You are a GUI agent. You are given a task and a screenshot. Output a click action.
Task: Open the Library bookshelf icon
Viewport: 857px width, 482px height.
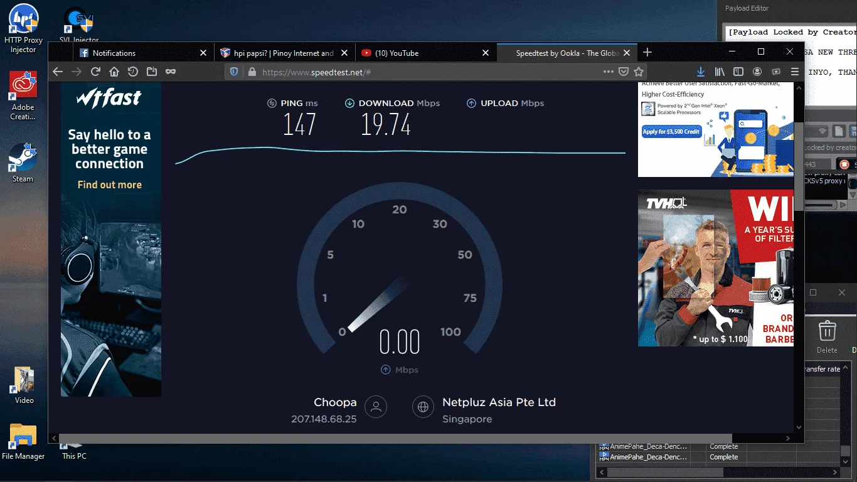click(720, 72)
